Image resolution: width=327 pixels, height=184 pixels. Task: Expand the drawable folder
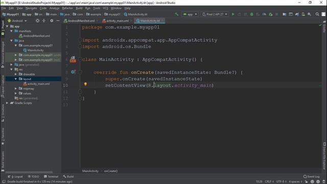pos(16,74)
